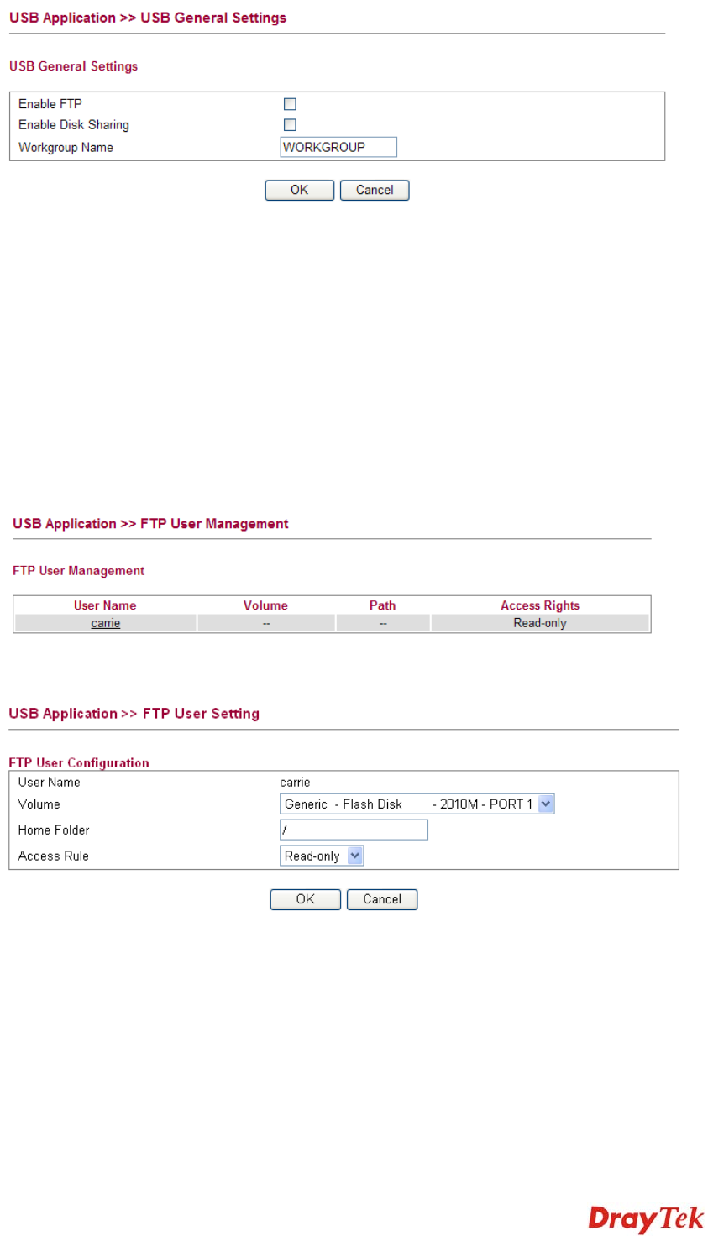Click the Access Rights column header

[540, 605]
